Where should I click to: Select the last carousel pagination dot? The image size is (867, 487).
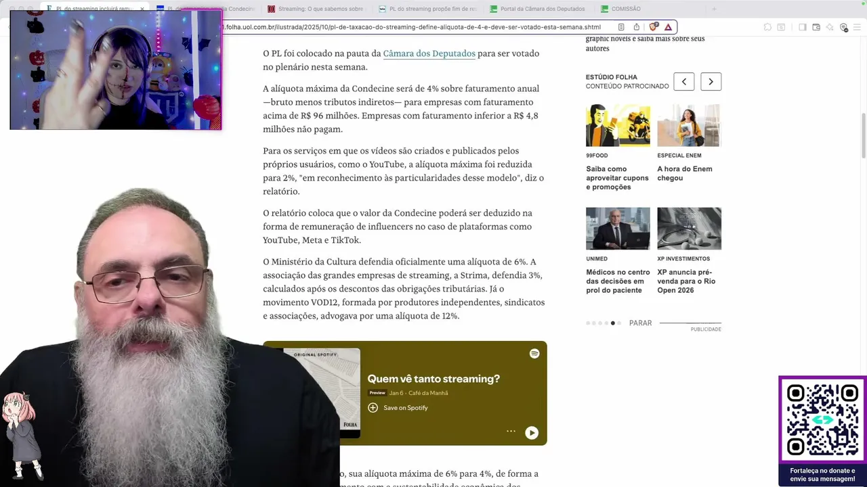coord(619,323)
